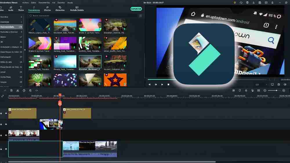Switch to the Elementos tab

click(x=60, y=9)
